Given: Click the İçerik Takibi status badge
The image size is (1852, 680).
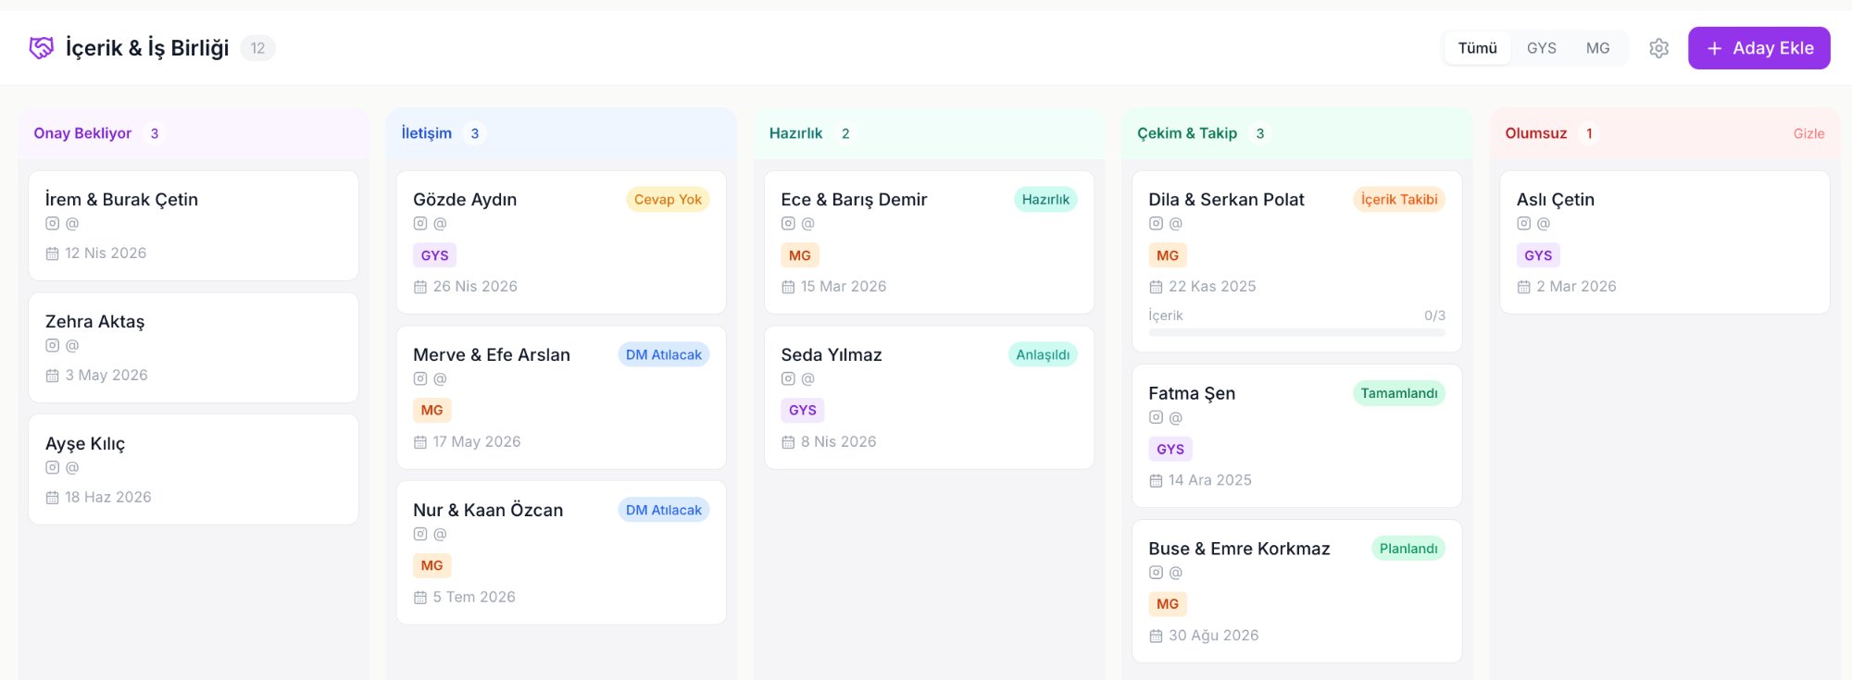Looking at the screenshot, I should (1399, 200).
